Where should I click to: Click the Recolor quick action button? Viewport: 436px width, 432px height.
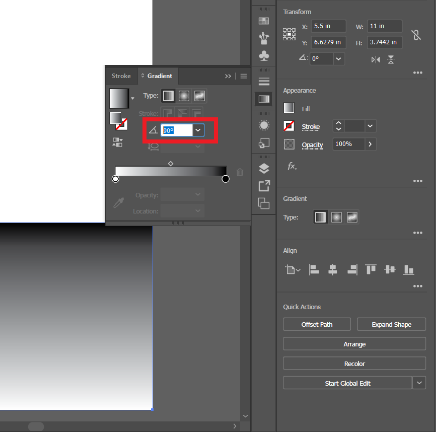pyautogui.click(x=354, y=363)
